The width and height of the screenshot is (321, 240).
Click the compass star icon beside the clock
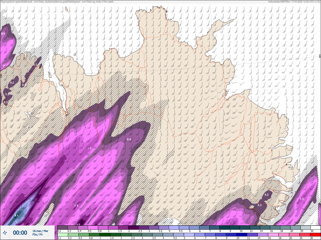[x=5, y=233]
